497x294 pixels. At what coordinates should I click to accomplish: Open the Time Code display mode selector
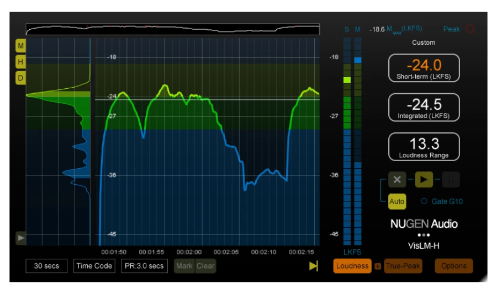94,266
